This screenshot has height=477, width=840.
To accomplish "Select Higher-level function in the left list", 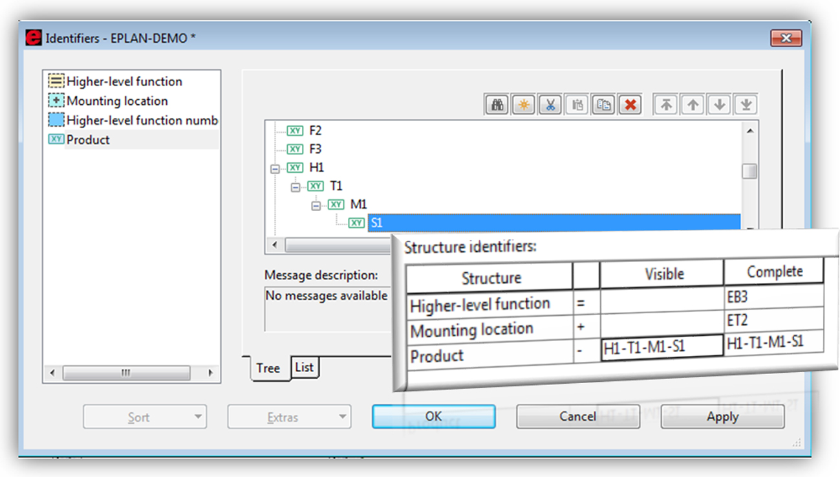I will [124, 82].
